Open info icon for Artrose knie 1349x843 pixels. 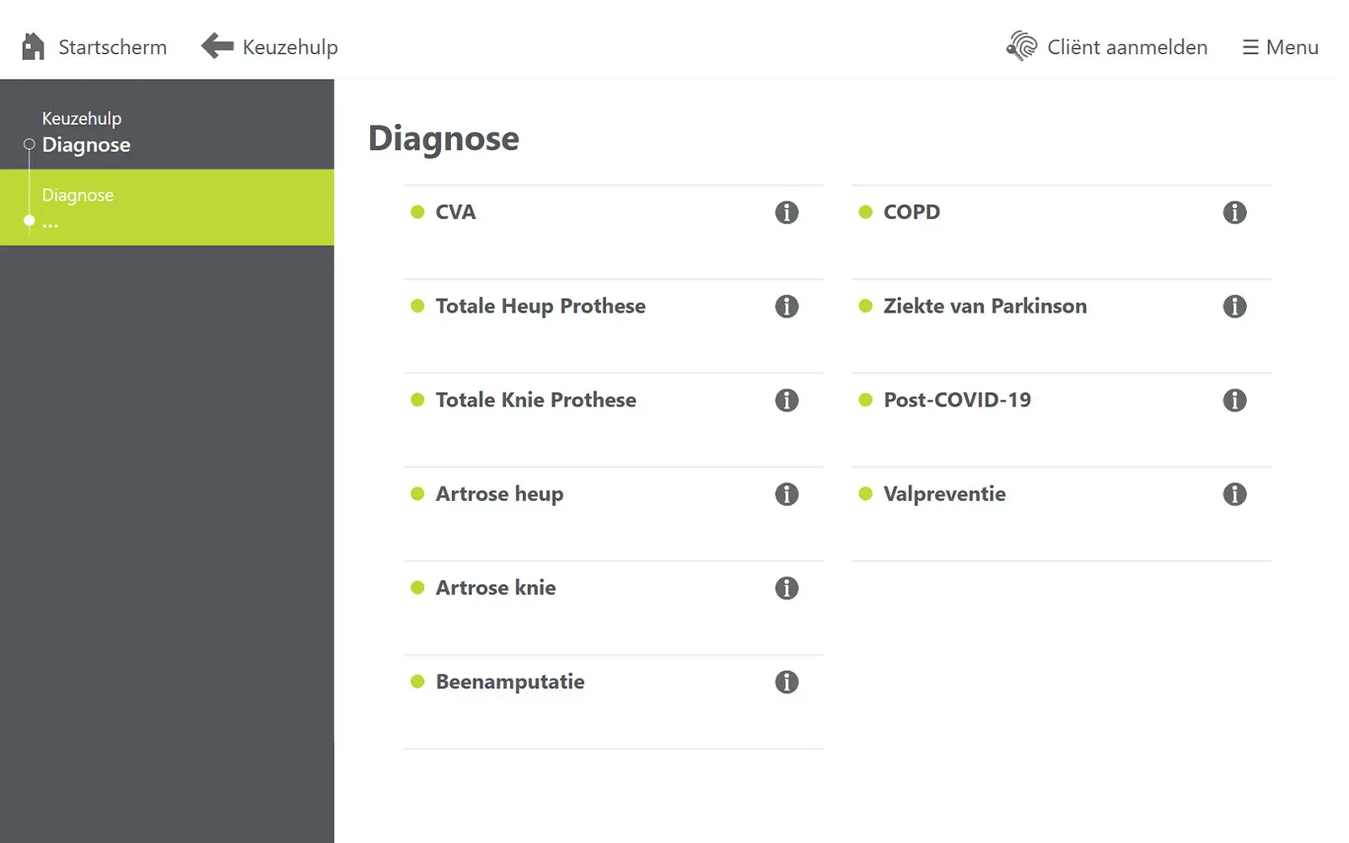(787, 588)
